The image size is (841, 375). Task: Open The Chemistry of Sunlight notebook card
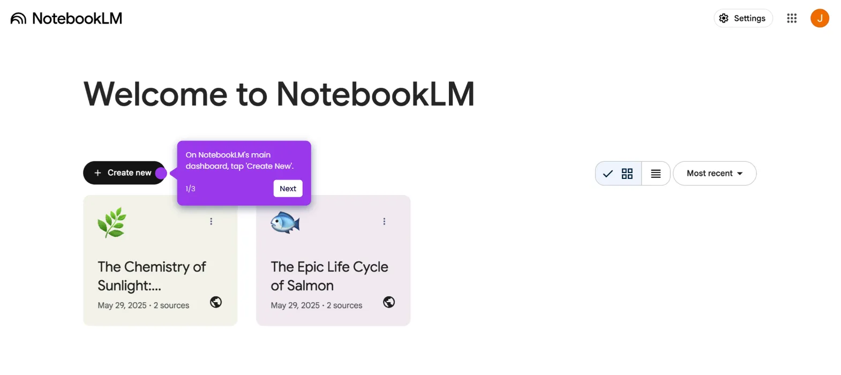[160, 260]
